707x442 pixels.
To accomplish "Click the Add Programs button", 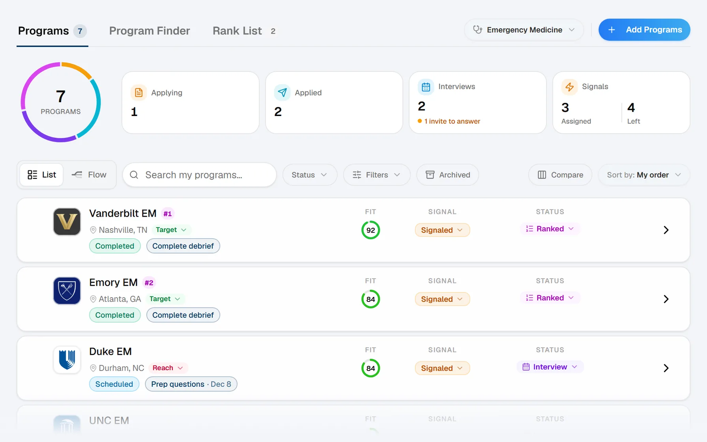I will point(644,30).
